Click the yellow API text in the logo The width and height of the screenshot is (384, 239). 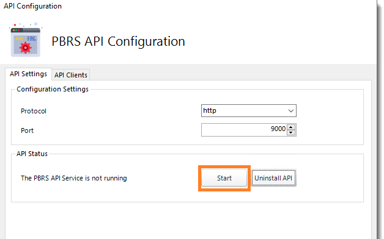click(x=19, y=38)
